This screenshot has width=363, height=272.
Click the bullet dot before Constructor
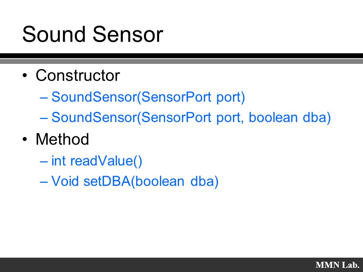point(25,76)
